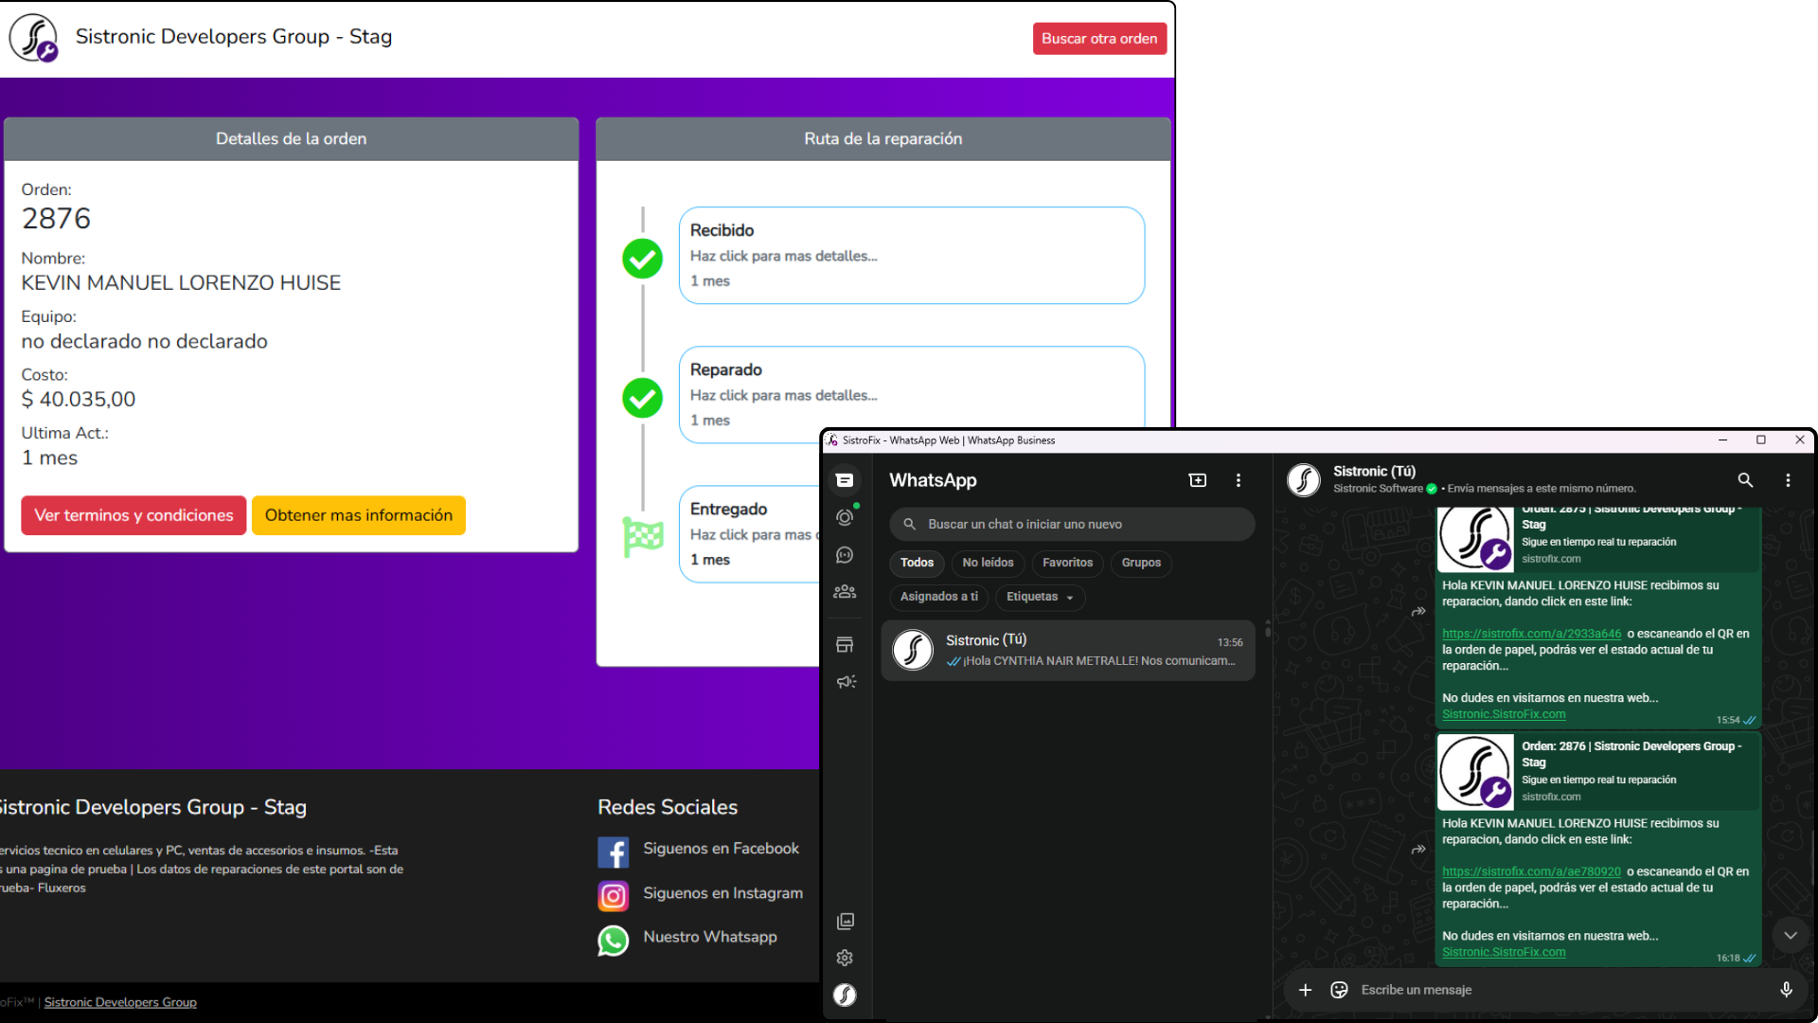
Task: Open conversation menu three-dots icon
Action: click(x=1788, y=480)
